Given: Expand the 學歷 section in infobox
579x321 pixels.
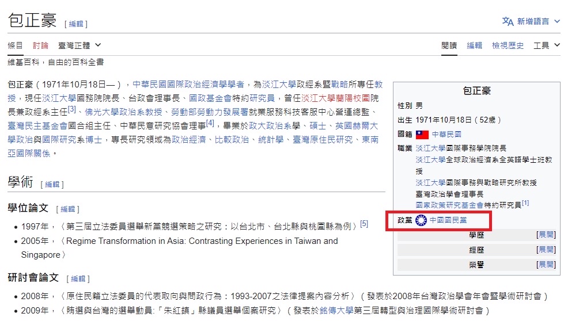Looking at the screenshot, I should [x=546, y=235].
